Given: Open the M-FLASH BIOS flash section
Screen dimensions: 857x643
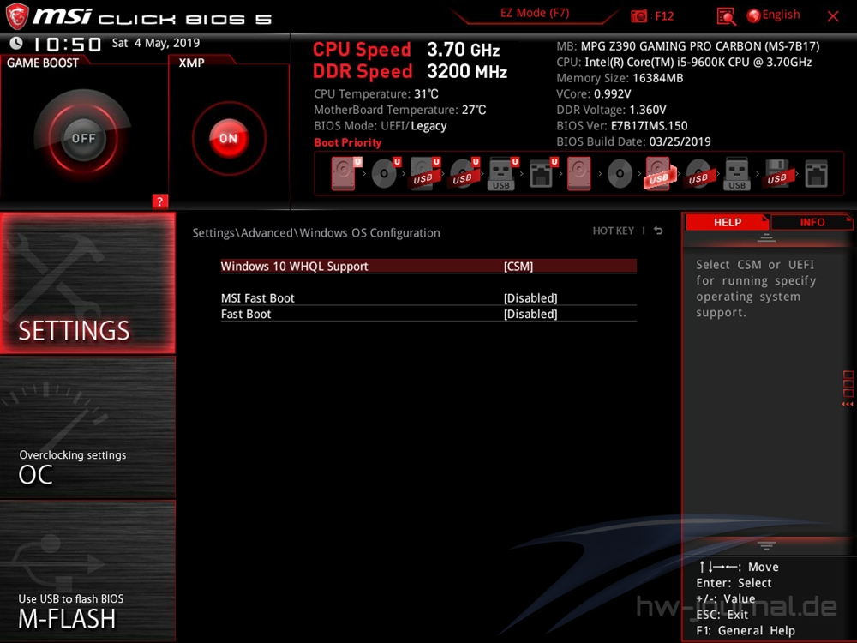Looking at the screenshot, I should coord(87,571).
